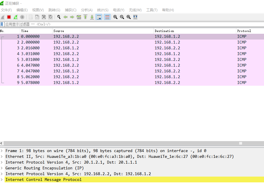Open the 跳转(G) menu
264x189 pixels.
[x=54, y=10]
